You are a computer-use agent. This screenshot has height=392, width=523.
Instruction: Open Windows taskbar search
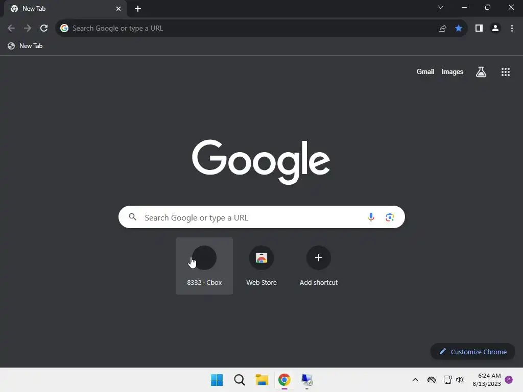click(x=240, y=380)
